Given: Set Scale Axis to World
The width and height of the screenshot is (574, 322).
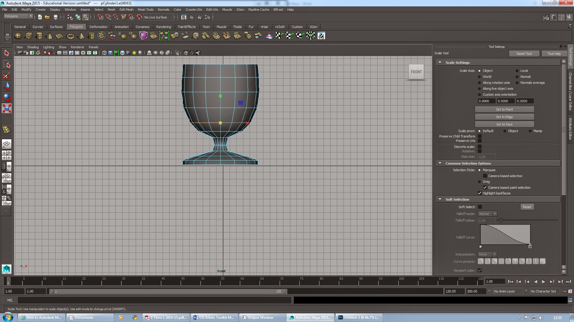Looking at the screenshot, I should pos(479,77).
